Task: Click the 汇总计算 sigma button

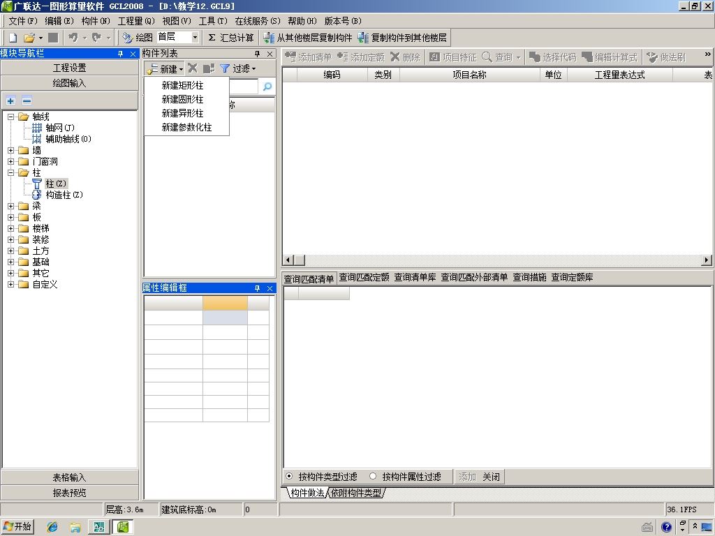Action: click(230, 38)
